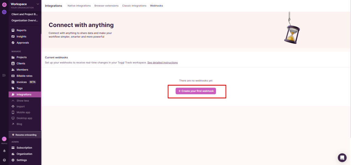Go to Projects in the sidebar

21,57
